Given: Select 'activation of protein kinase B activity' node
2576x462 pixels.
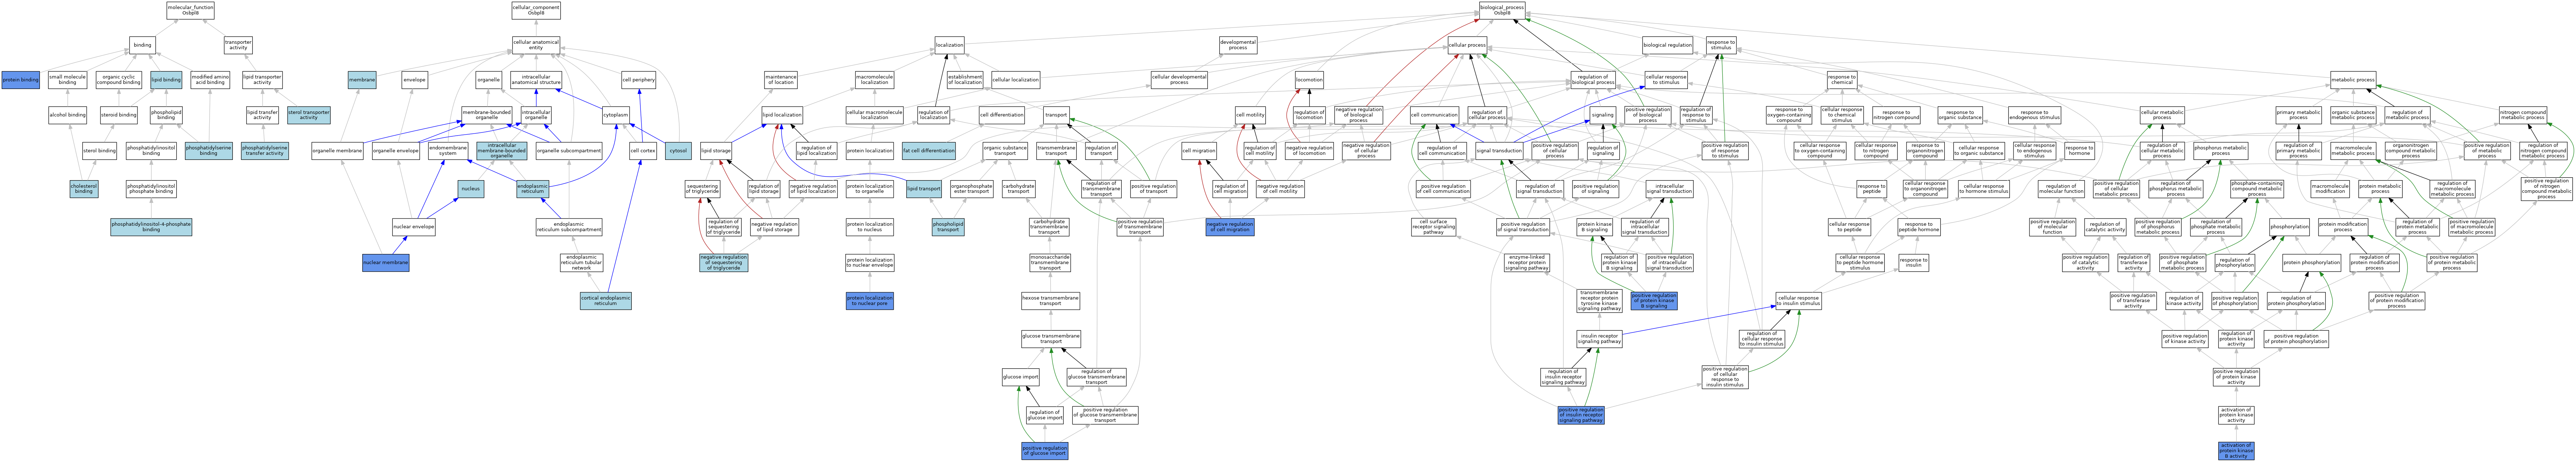Looking at the screenshot, I should click(2236, 451).
